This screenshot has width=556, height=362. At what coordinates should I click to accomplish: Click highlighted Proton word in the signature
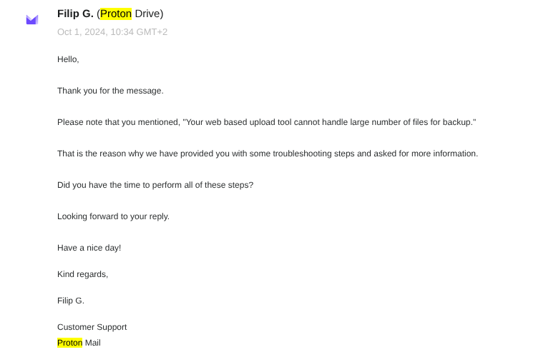click(69, 343)
